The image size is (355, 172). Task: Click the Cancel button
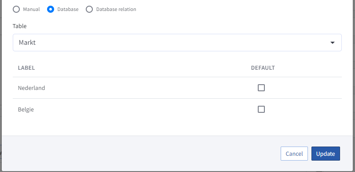pyautogui.click(x=294, y=154)
